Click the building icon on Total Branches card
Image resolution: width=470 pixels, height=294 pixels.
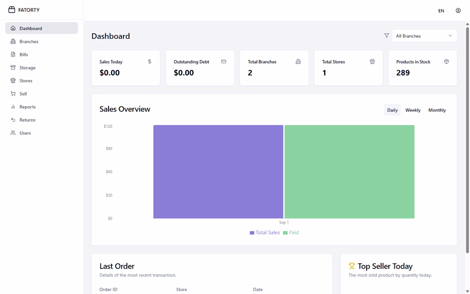298,62
